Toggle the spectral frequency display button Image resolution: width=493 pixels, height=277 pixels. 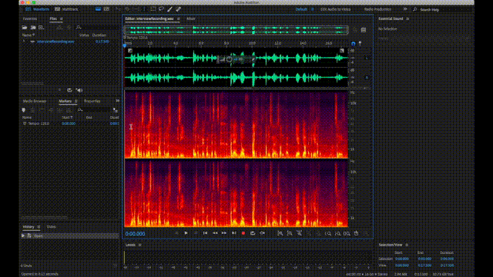(98, 9)
